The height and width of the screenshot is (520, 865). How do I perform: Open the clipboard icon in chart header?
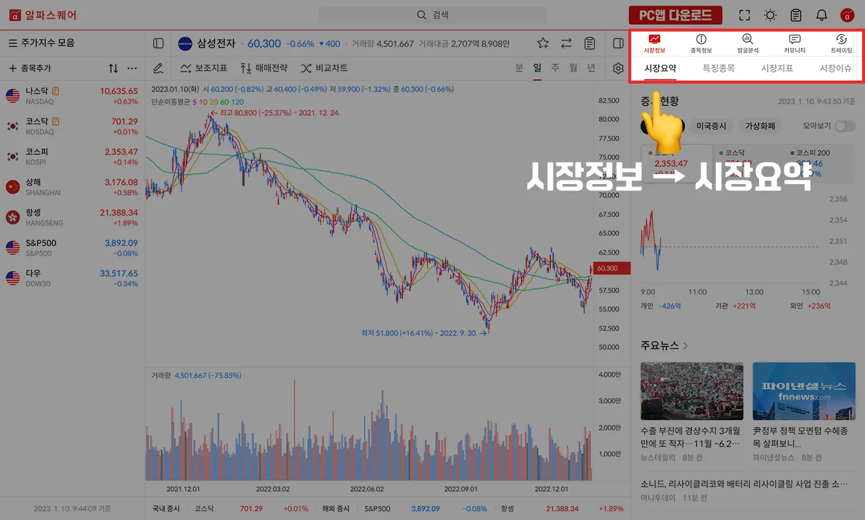(x=590, y=43)
